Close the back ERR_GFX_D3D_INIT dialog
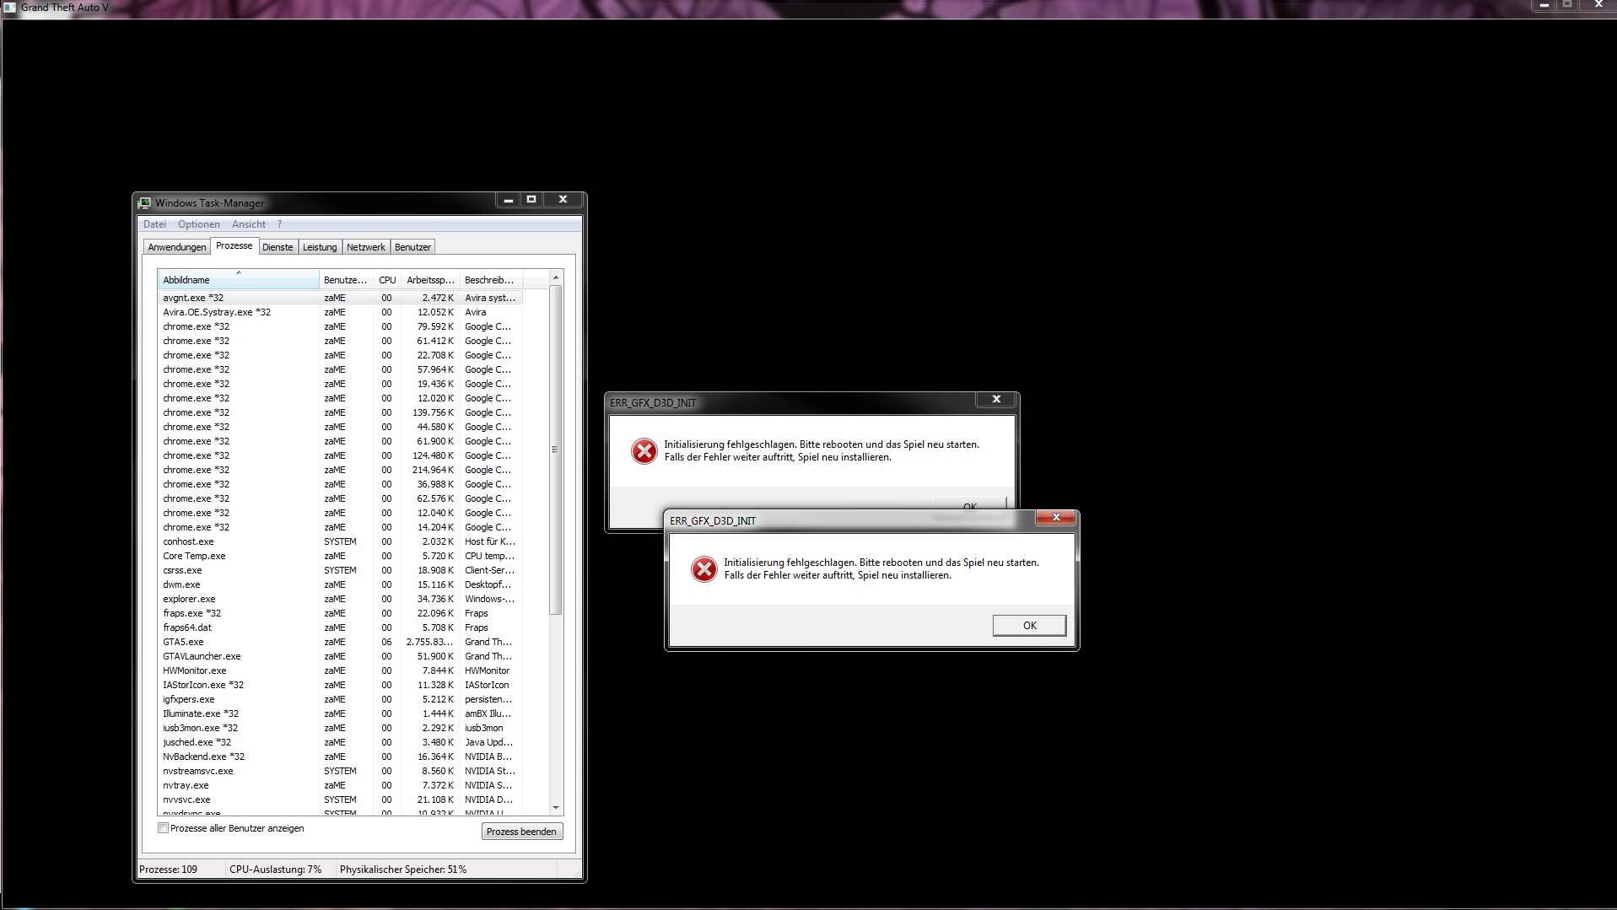1617x910 pixels. pyautogui.click(x=996, y=399)
